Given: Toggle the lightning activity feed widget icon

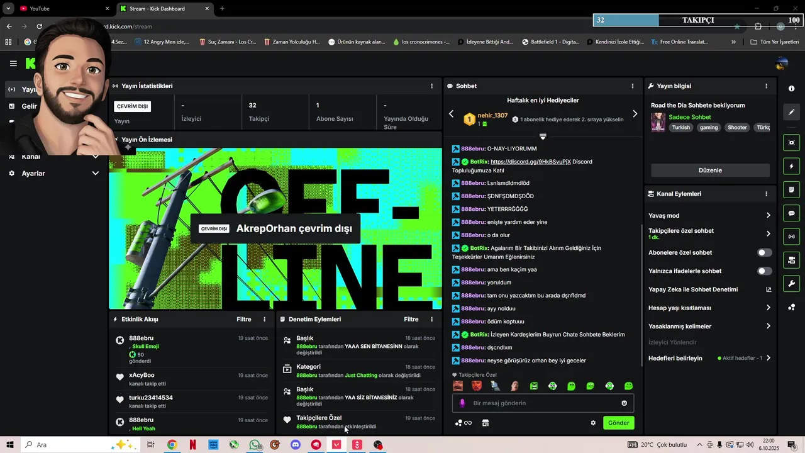Looking at the screenshot, I should click(x=792, y=166).
